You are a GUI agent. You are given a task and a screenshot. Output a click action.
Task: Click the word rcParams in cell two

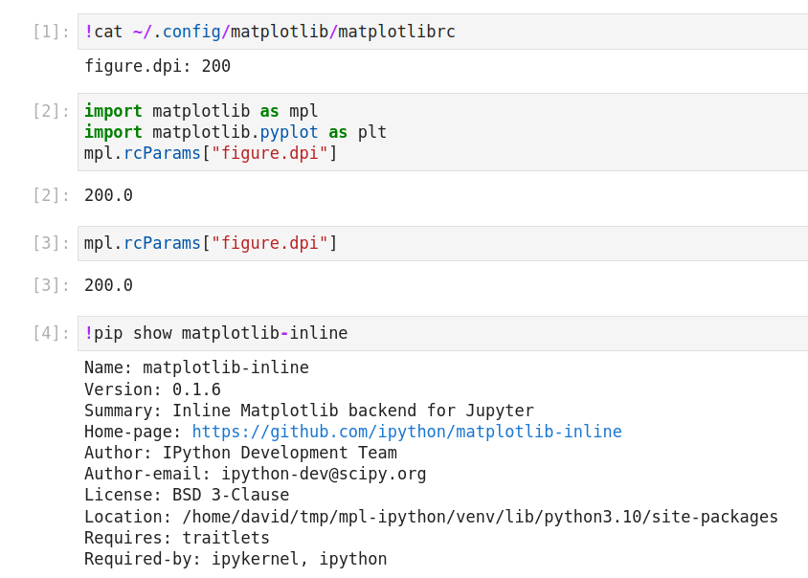point(162,152)
